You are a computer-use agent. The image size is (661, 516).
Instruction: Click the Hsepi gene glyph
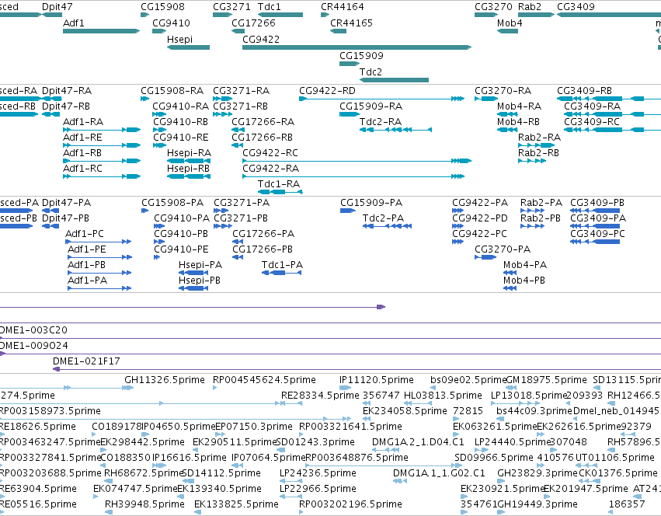pyautogui.click(x=189, y=47)
